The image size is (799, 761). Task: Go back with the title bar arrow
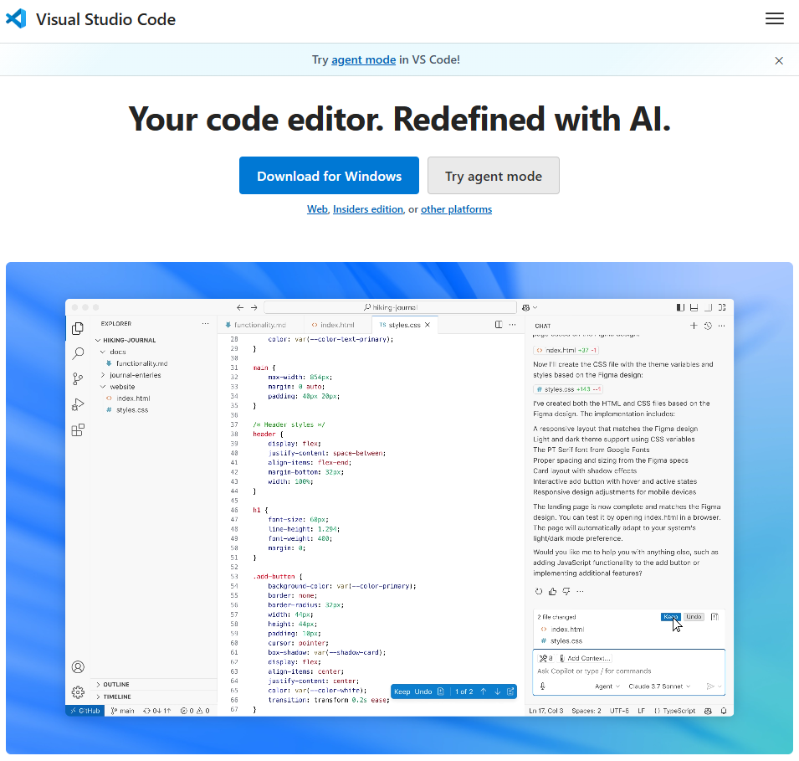pyautogui.click(x=240, y=307)
